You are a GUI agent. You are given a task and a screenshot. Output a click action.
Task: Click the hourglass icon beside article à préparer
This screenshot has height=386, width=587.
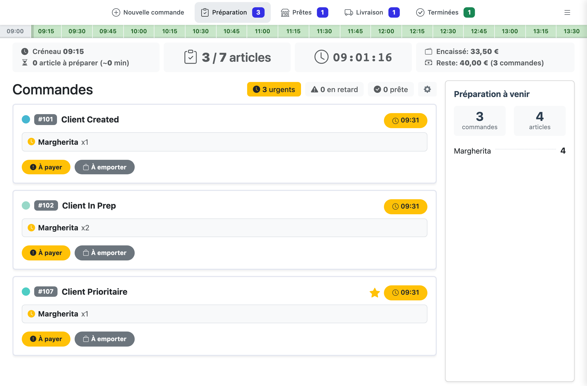[25, 63]
